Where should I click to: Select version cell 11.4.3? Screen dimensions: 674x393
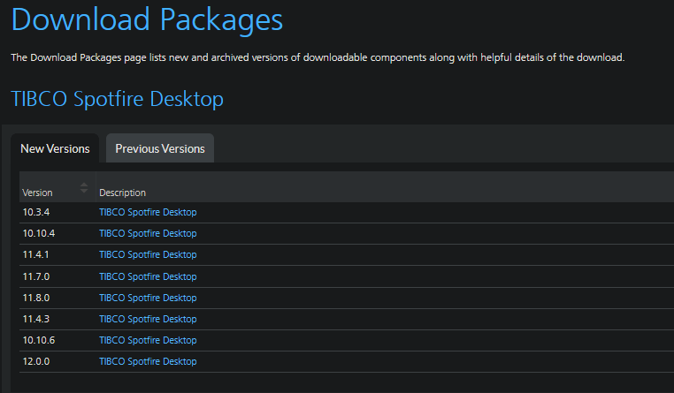pos(36,319)
